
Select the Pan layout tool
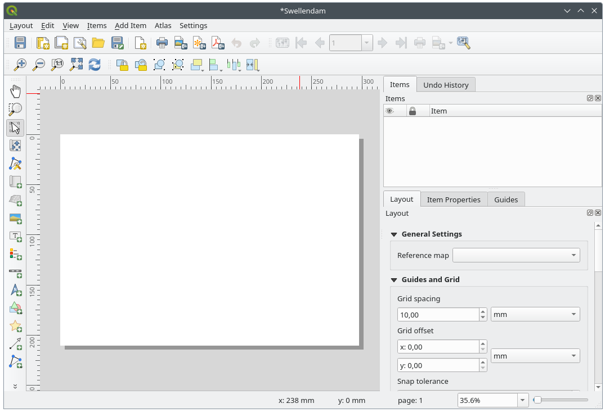tap(15, 90)
